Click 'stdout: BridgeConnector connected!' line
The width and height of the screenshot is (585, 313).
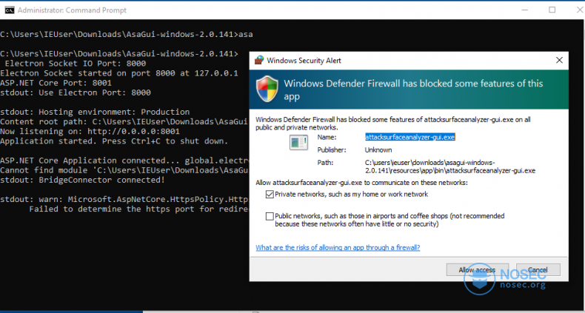click(82, 180)
